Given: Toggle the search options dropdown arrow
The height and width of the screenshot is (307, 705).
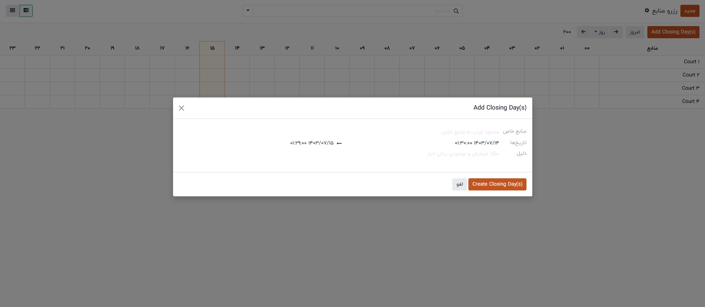Looking at the screenshot, I should (248, 11).
